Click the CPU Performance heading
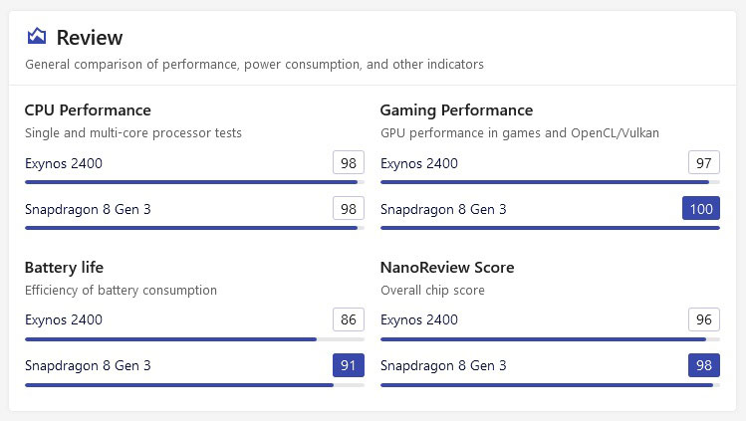The height and width of the screenshot is (421, 746). 88,110
